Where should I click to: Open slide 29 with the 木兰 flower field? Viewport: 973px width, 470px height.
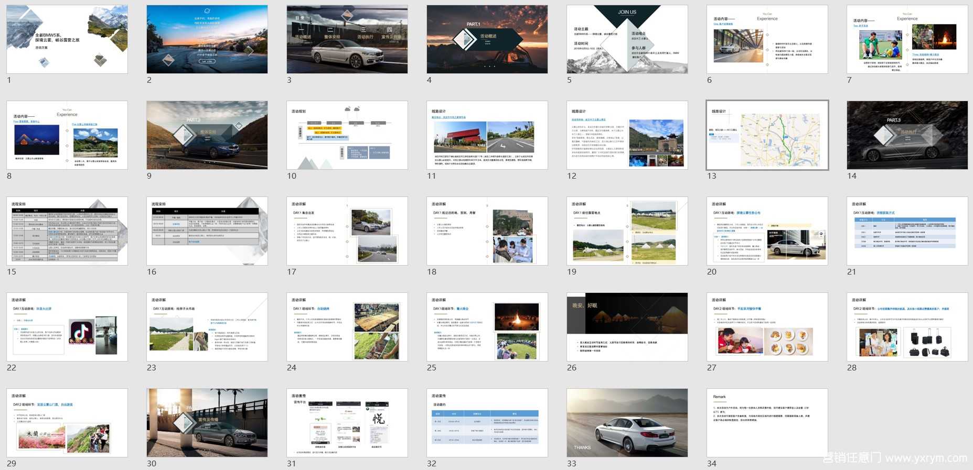(x=67, y=423)
